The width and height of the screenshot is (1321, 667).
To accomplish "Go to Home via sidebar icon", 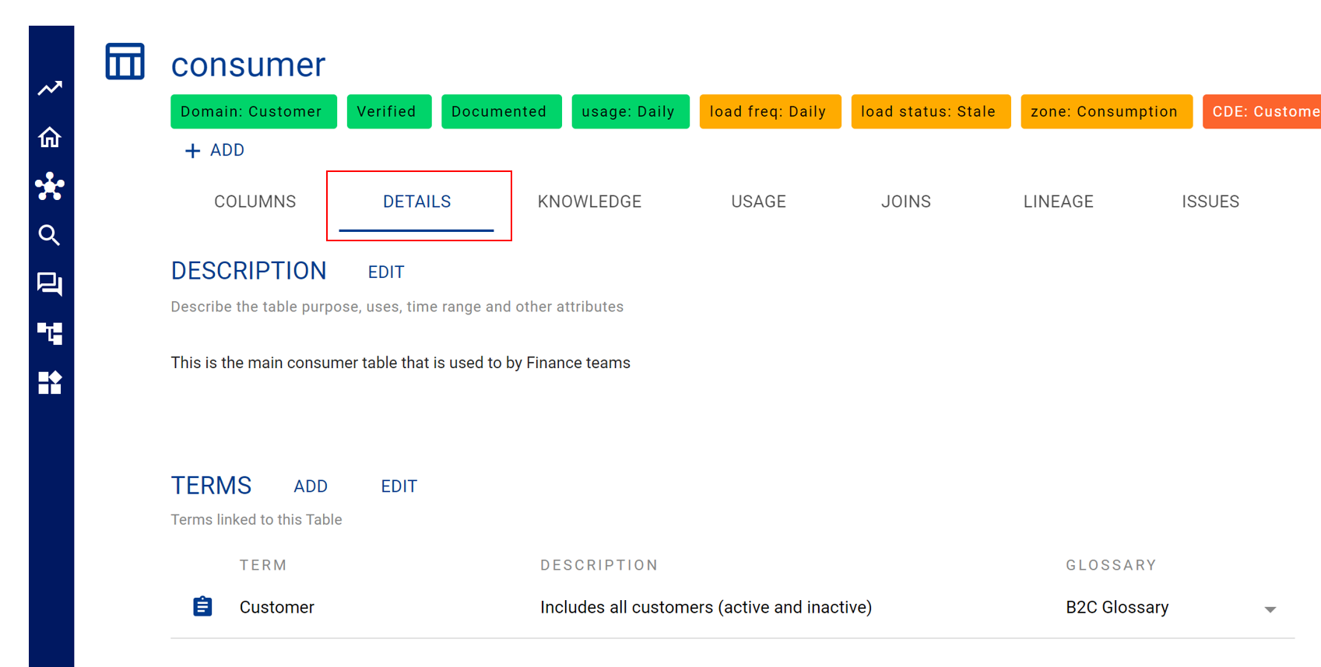I will click(50, 138).
